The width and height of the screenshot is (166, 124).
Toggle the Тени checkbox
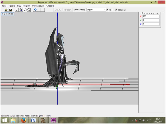click(107, 10)
